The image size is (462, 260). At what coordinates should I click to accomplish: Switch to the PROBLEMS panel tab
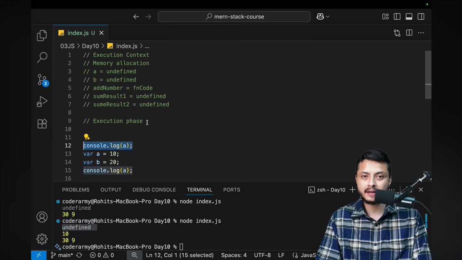point(76,190)
